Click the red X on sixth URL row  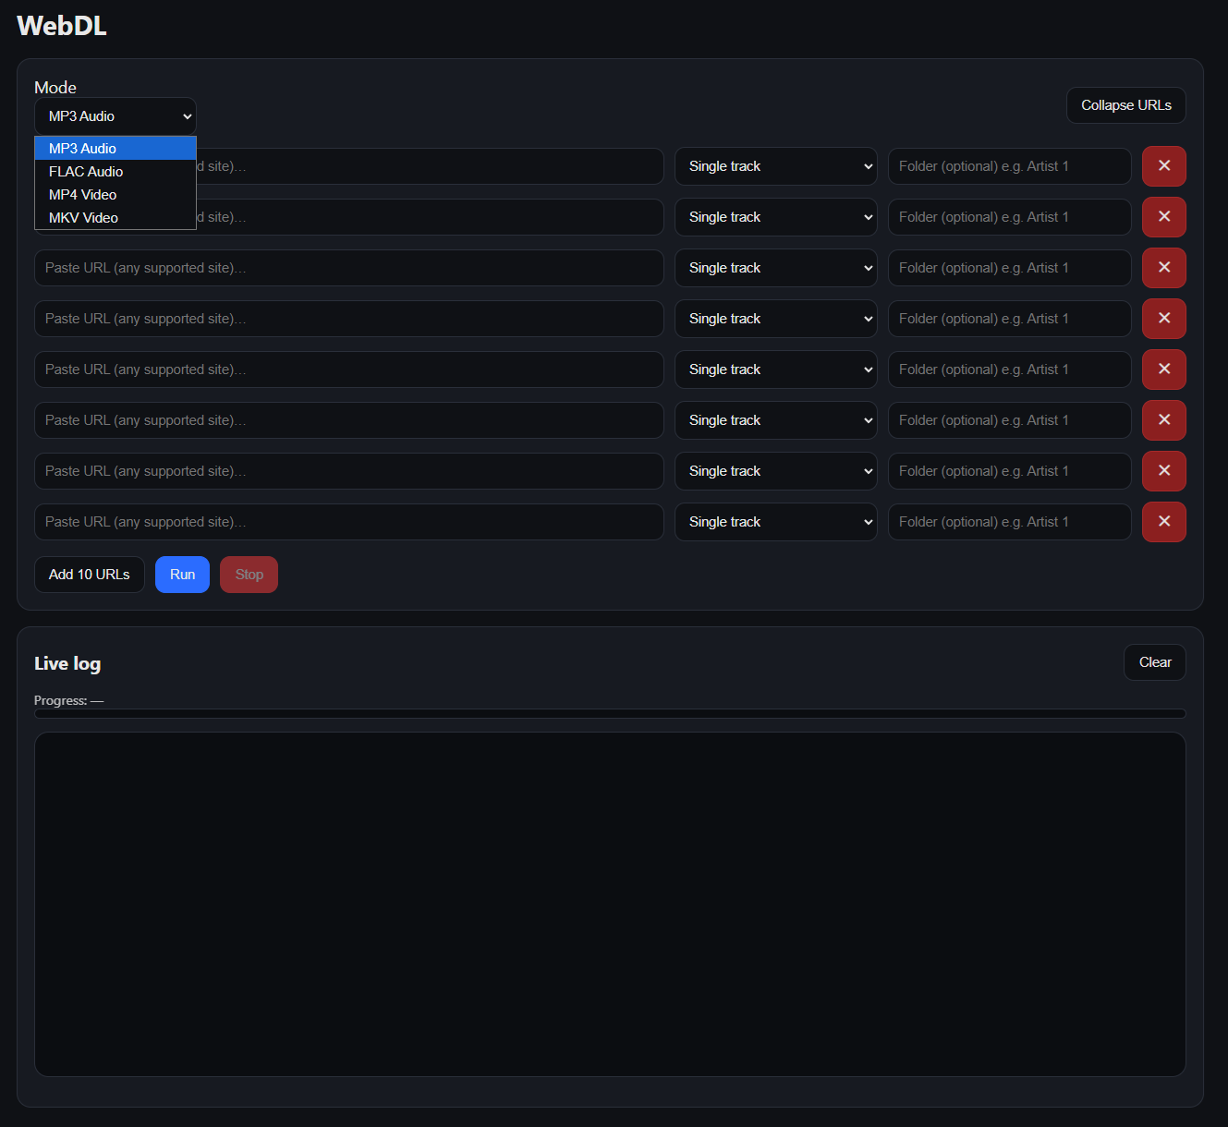point(1163,420)
